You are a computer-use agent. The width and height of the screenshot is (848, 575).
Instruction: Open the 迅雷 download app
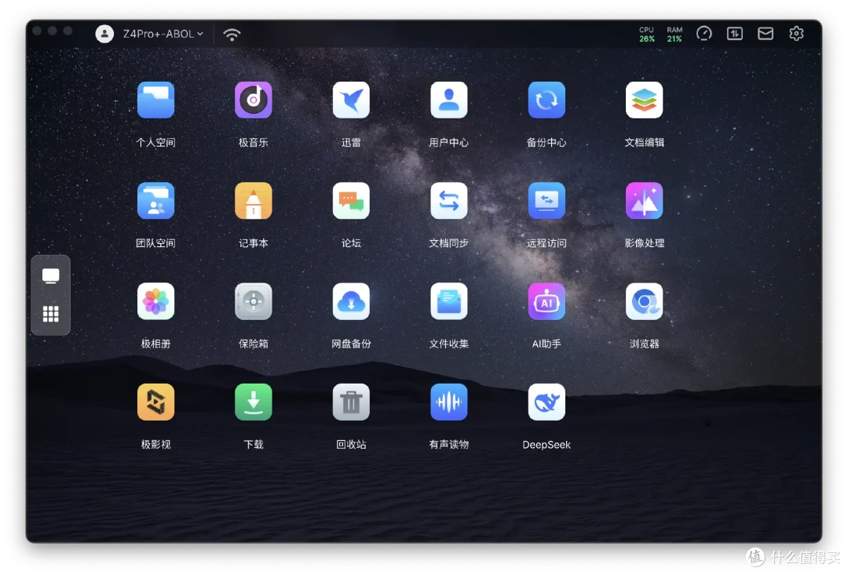[351, 100]
